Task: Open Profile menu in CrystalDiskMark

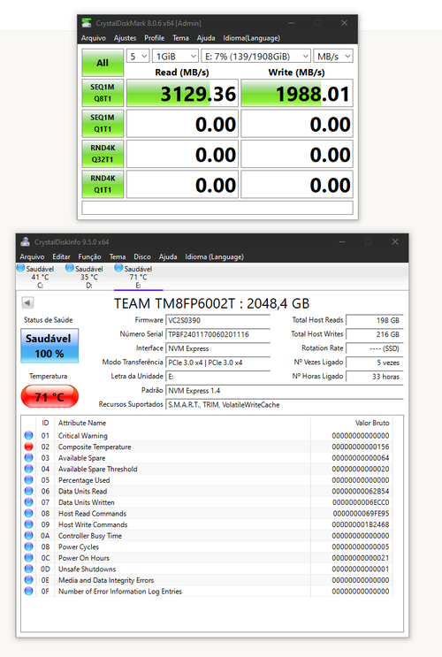Action: pyautogui.click(x=154, y=38)
